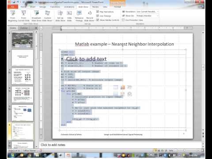Toggle the Use Timings checkbox
212x159 pixels.
click(98, 15)
